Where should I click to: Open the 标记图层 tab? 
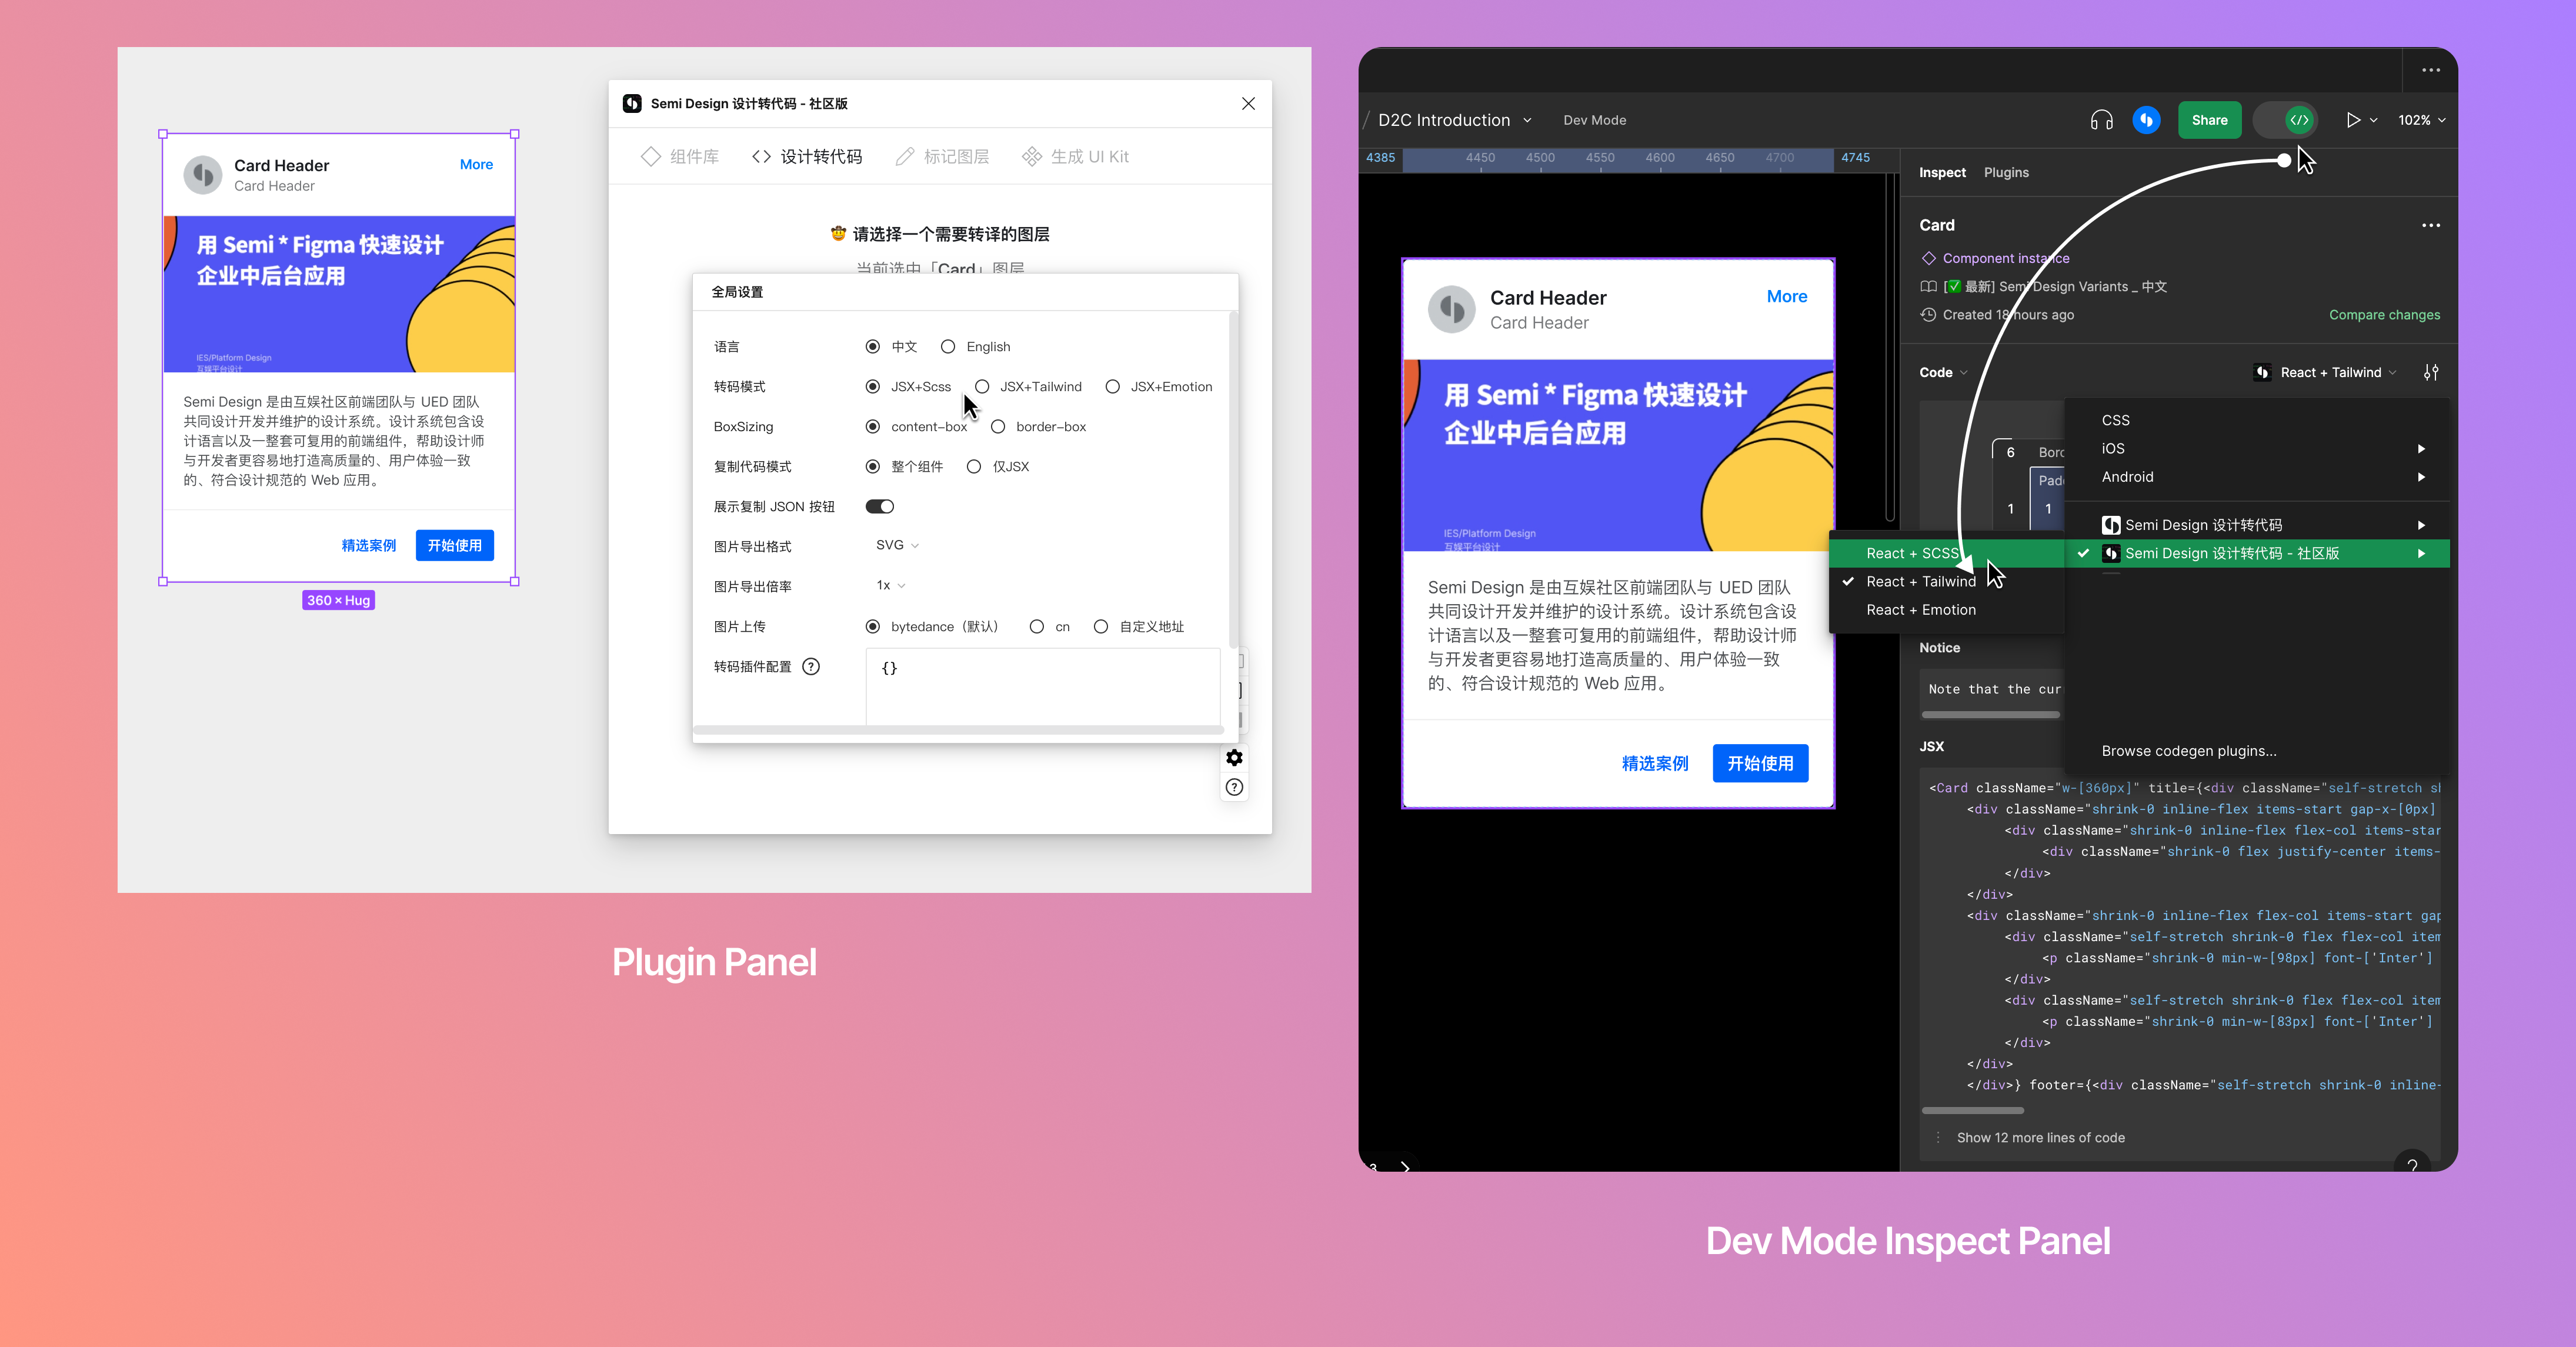click(x=942, y=156)
